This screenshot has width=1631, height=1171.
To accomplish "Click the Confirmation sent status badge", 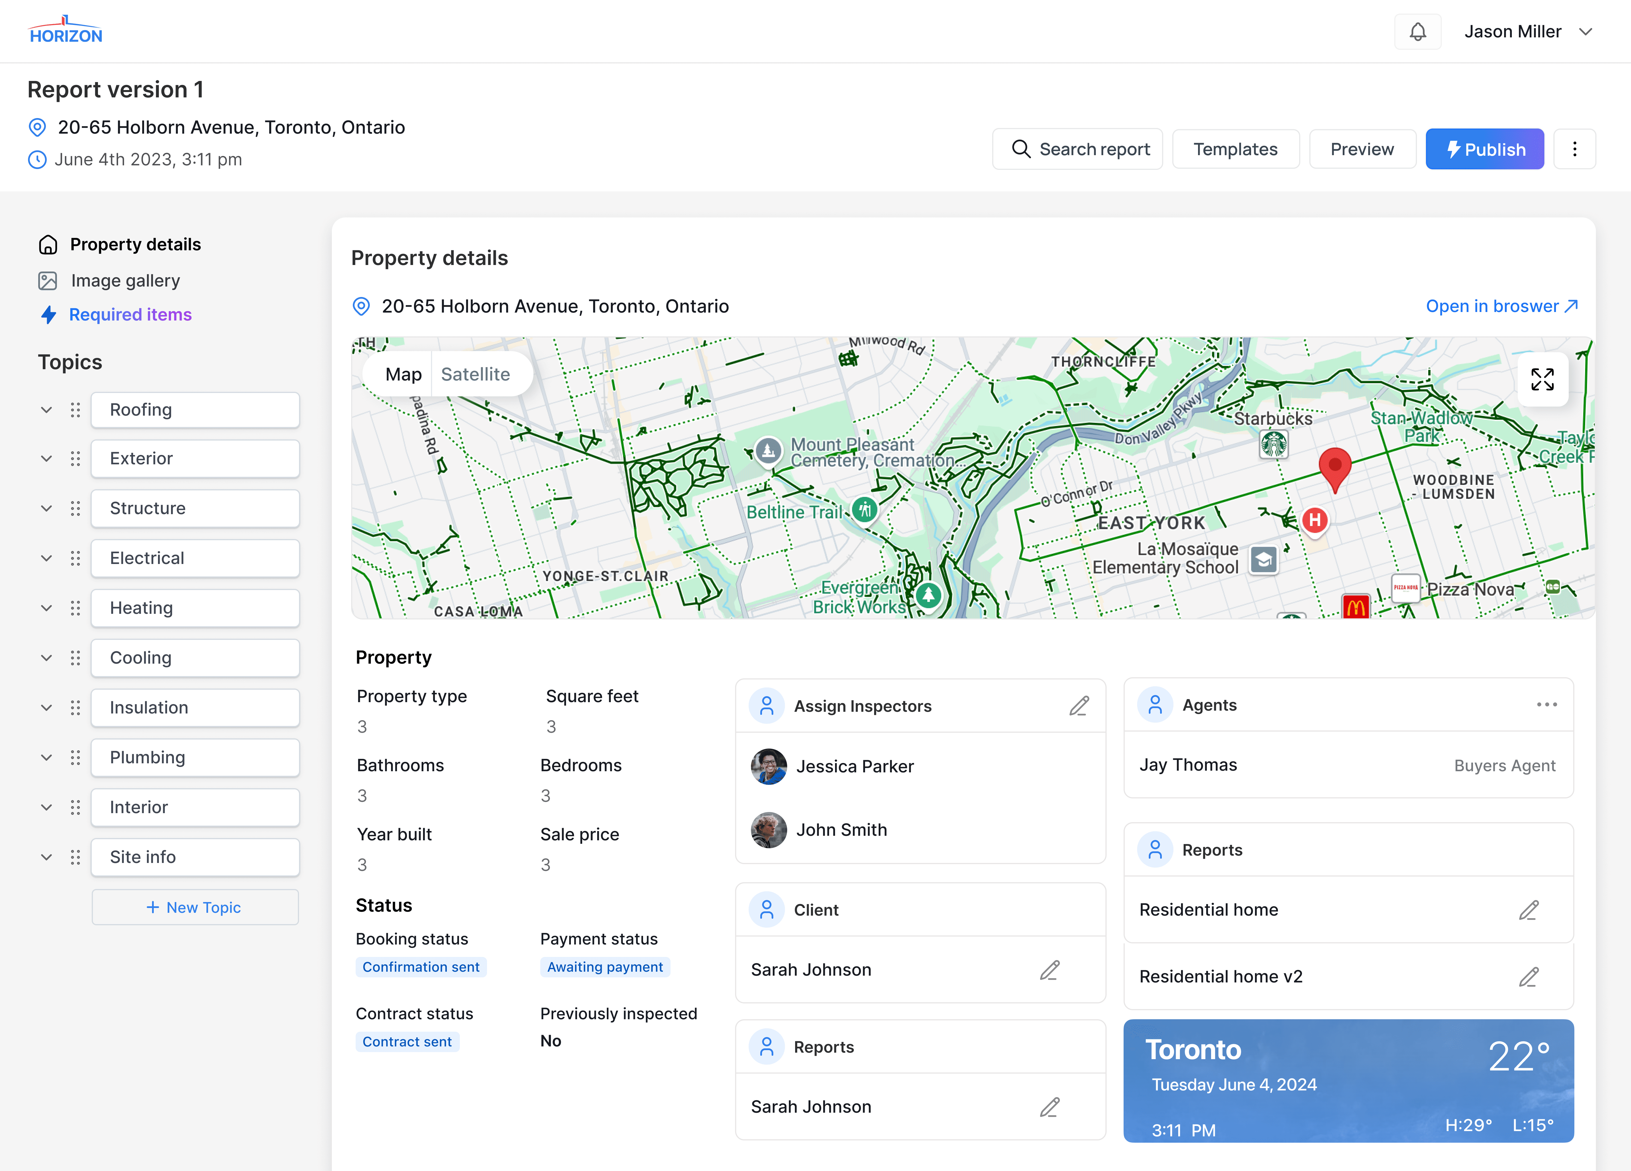I will coord(421,967).
